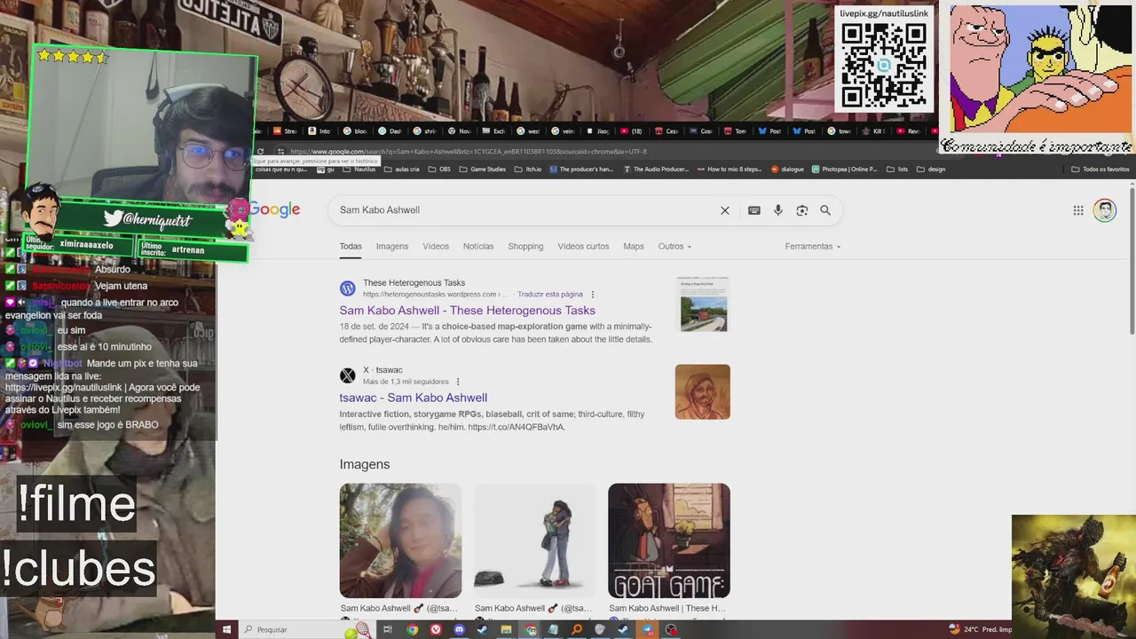The width and height of the screenshot is (1136, 639).
Task: Click the page vertical scrollbar
Action: [x=1132, y=260]
